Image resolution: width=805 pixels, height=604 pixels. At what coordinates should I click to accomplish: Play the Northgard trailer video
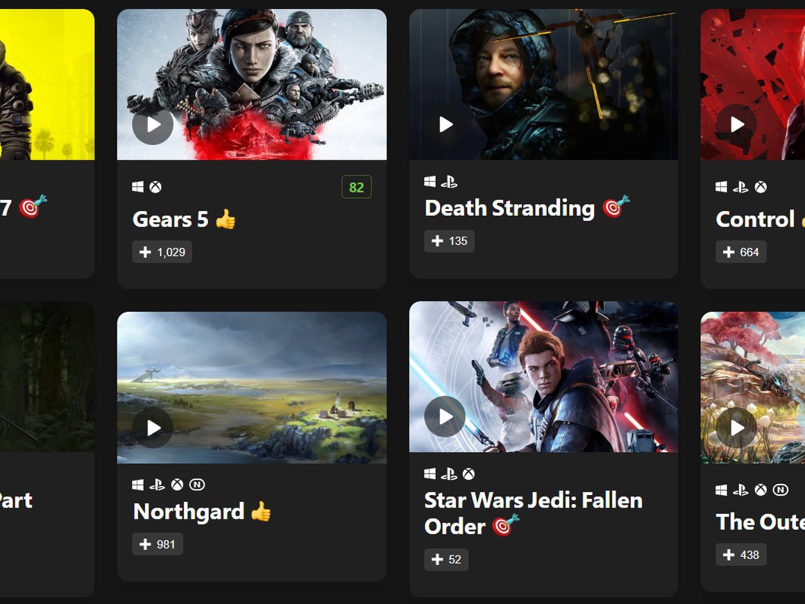click(153, 428)
